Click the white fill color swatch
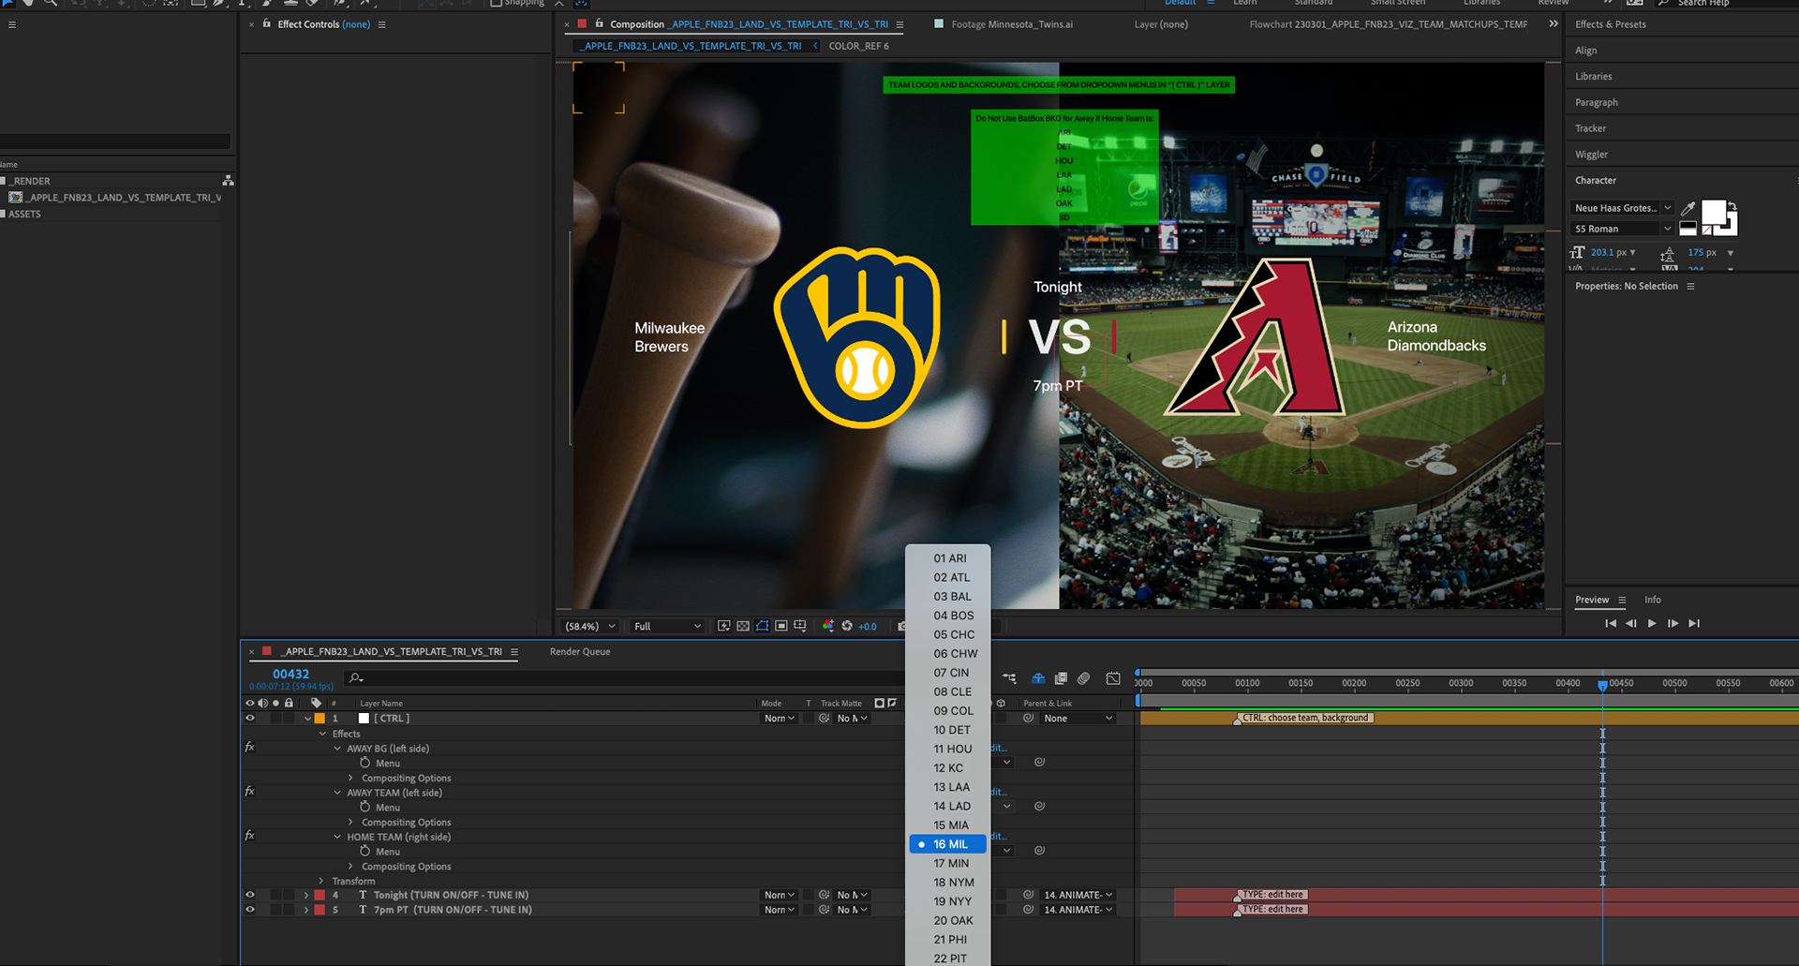The image size is (1799, 966). (x=1713, y=213)
